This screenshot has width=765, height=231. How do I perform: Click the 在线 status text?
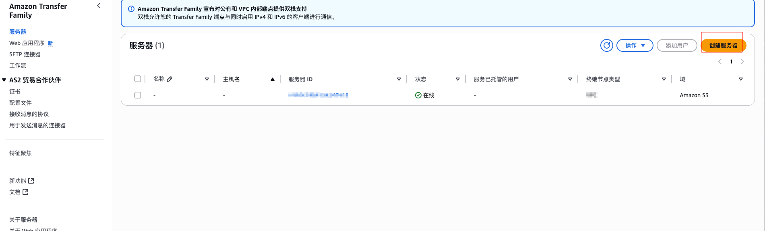point(429,95)
